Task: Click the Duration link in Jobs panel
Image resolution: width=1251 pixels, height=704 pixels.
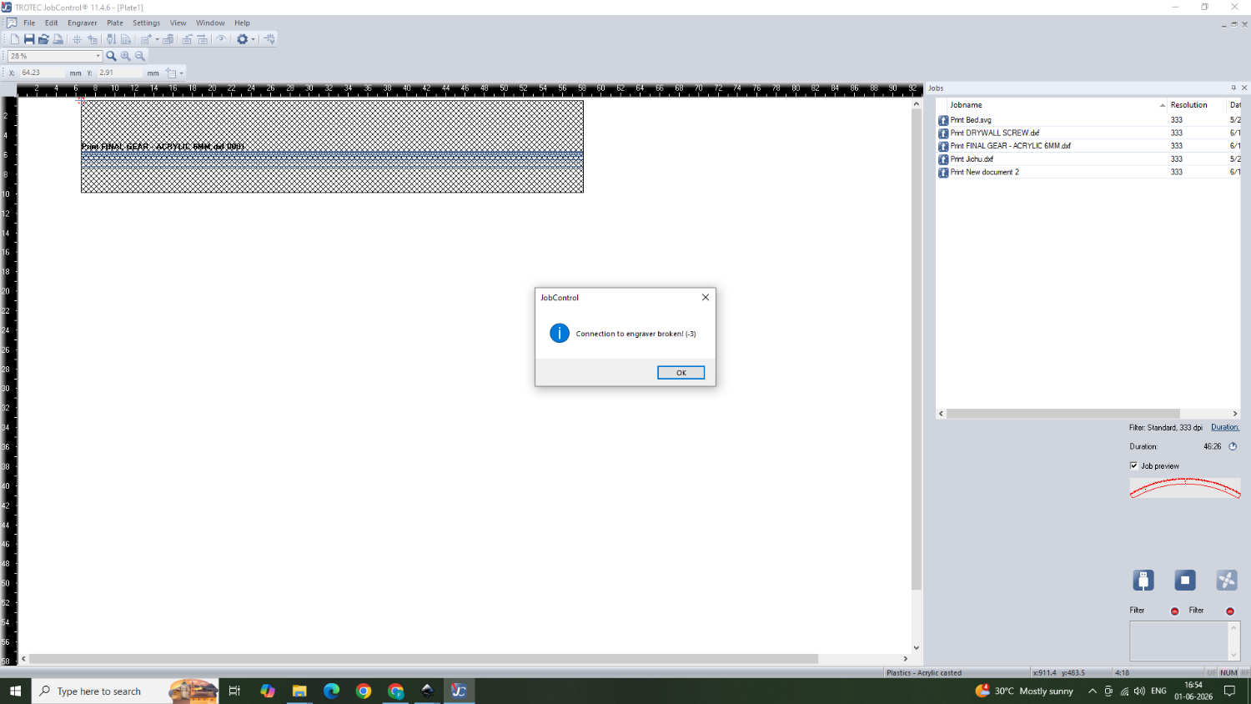Action: (x=1225, y=427)
